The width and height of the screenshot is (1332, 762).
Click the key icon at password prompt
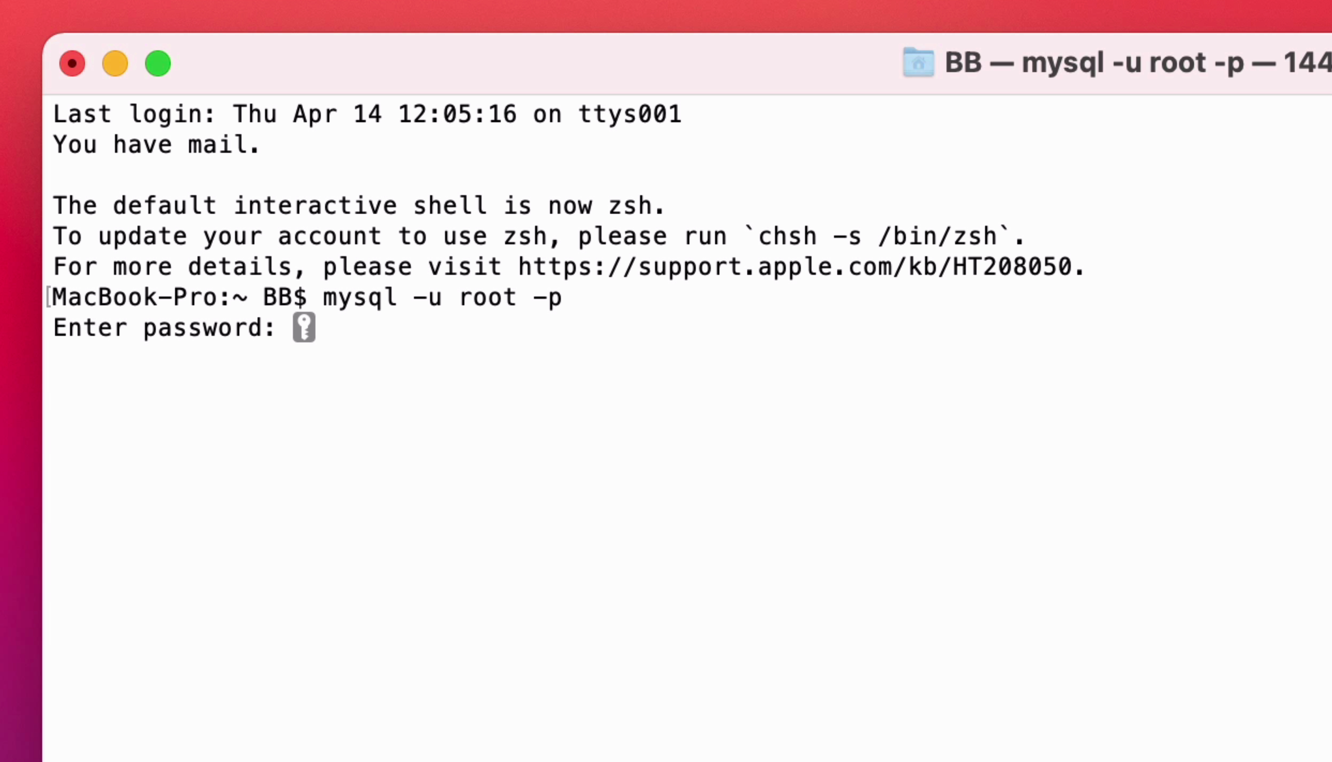[303, 327]
